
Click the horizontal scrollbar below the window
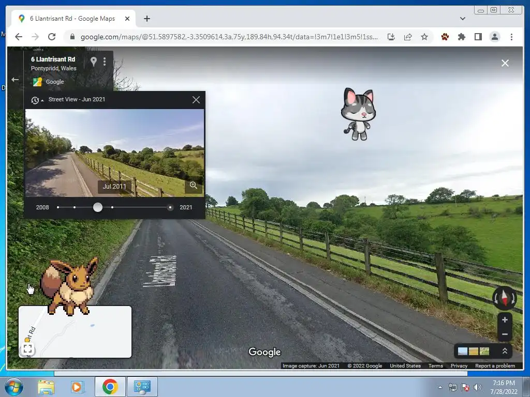tap(261, 373)
